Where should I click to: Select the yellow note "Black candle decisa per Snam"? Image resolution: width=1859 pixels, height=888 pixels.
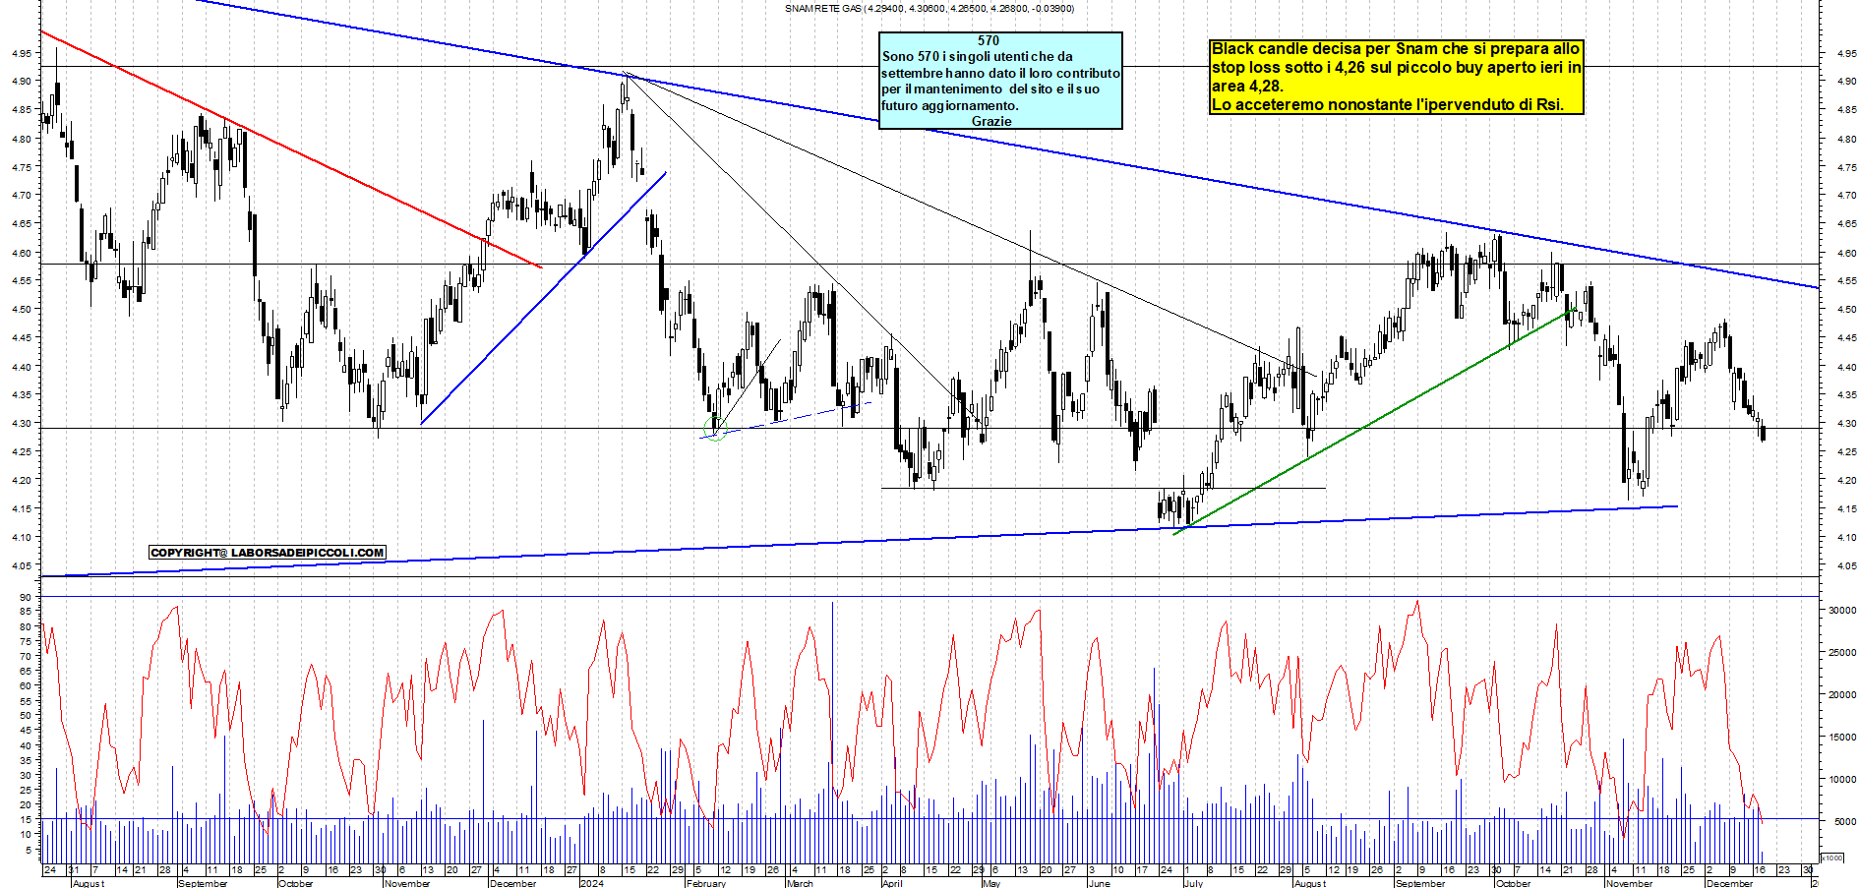pyautogui.click(x=1397, y=77)
